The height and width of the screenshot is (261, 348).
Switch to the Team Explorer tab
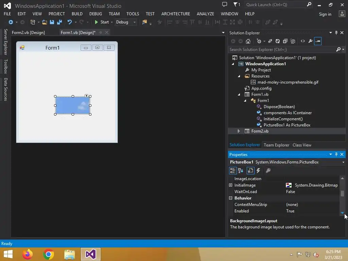pyautogui.click(x=276, y=145)
